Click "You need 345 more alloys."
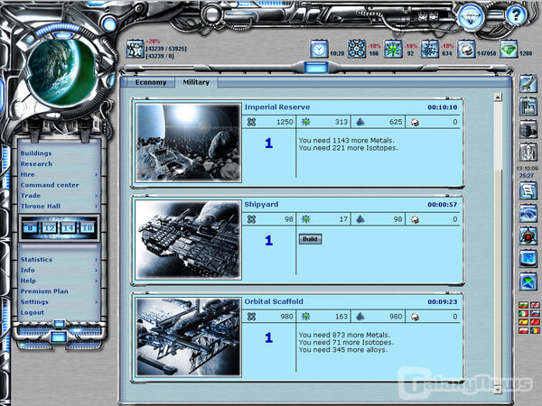This screenshot has height=406, width=542. 343,350
